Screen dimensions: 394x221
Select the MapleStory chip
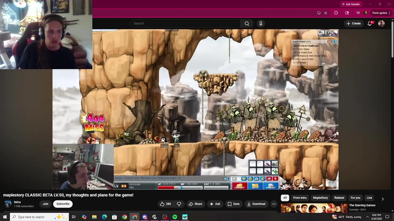pos(320,198)
